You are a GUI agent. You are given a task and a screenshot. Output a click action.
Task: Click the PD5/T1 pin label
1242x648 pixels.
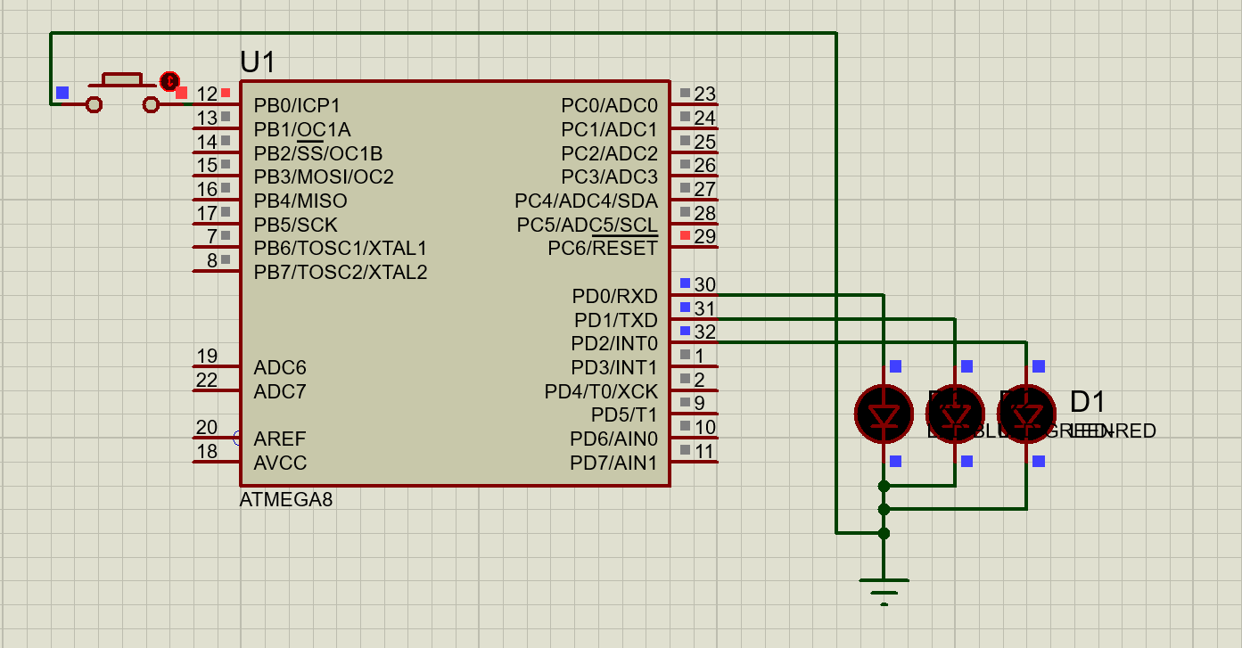coord(624,414)
